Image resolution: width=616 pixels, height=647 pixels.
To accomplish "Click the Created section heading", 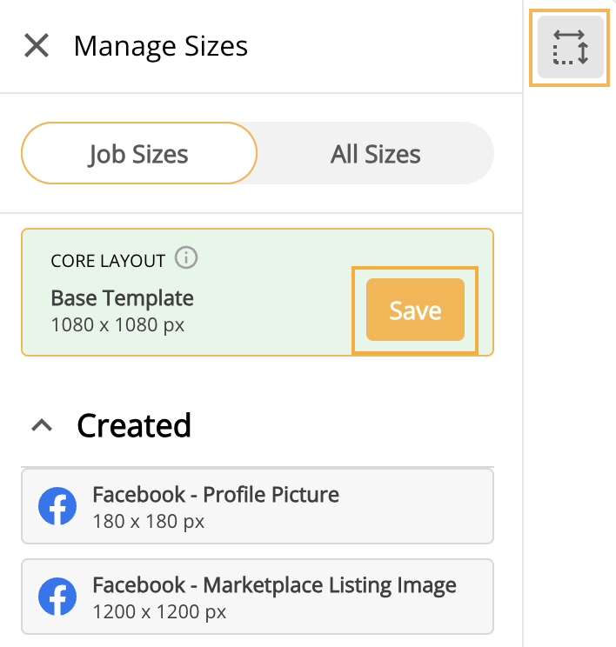I will point(134,425).
